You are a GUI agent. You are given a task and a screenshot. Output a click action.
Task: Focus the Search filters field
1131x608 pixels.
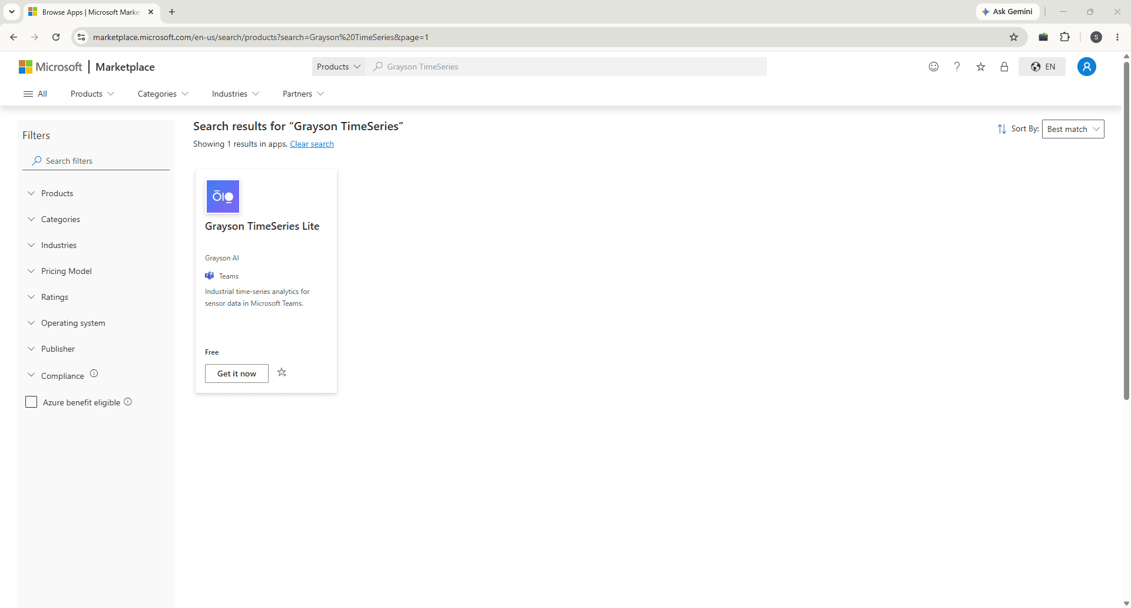96,161
